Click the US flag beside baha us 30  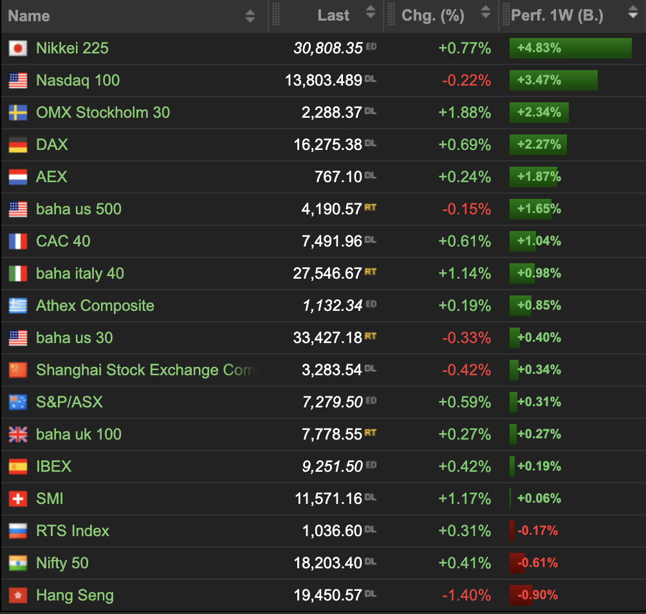pyautogui.click(x=18, y=338)
